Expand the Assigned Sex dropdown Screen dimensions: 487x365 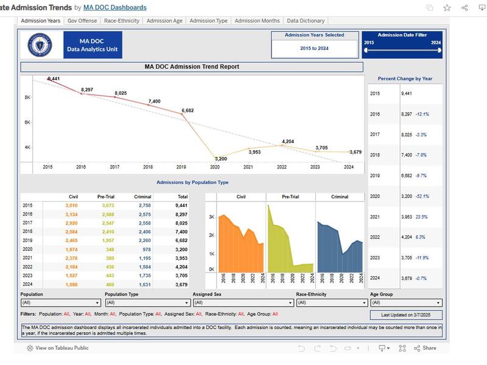(243, 302)
